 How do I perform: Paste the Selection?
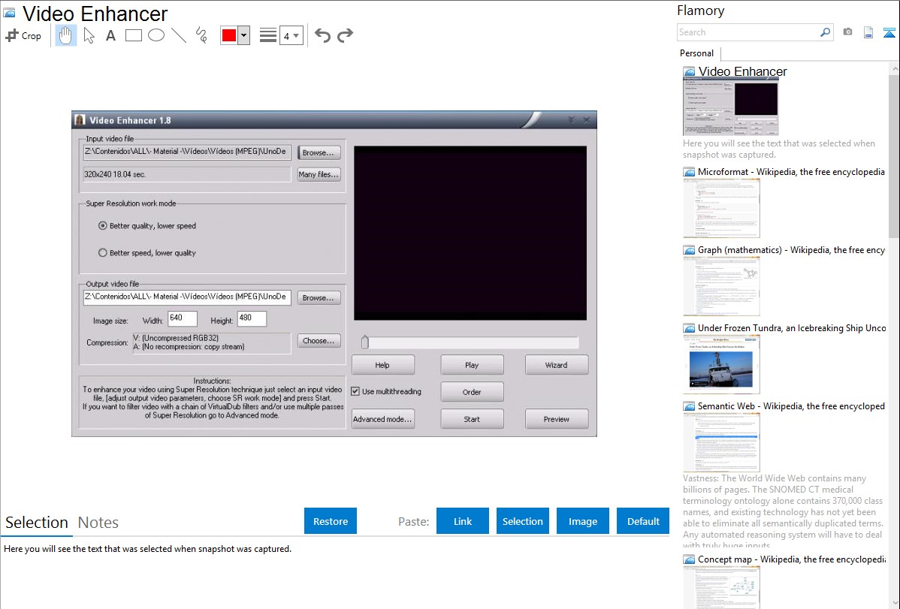click(x=522, y=521)
